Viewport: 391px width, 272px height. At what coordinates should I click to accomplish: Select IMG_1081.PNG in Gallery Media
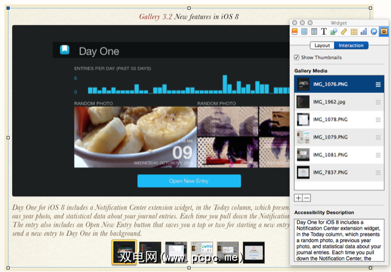point(339,155)
